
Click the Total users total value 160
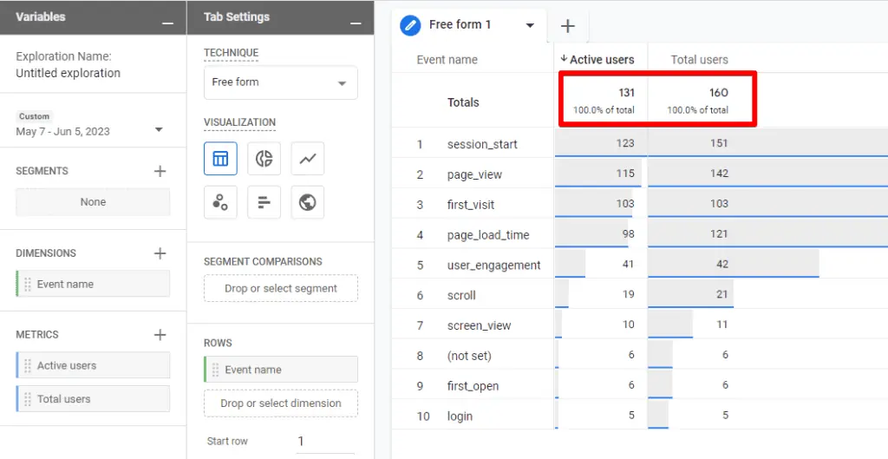719,92
